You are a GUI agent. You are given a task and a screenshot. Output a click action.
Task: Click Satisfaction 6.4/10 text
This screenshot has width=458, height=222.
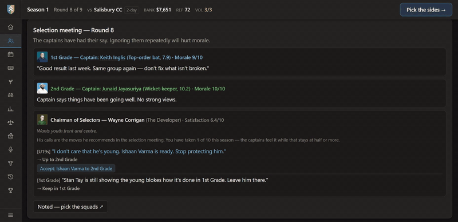[x=204, y=120]
